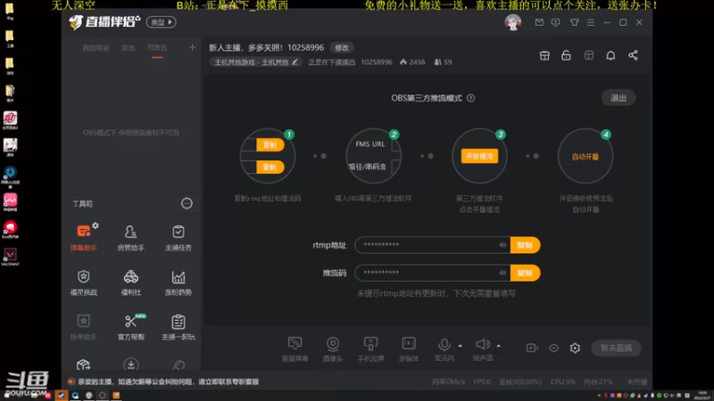Screen dimensions: 714x401
Task: Toggle the preview eye icon in bottom bar
Action: click(x=553, y=348)
